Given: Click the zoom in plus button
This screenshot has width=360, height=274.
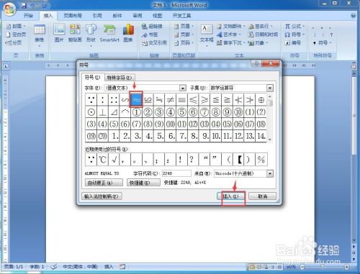Looking at the screenshot, I should click(x=346, y=267).
